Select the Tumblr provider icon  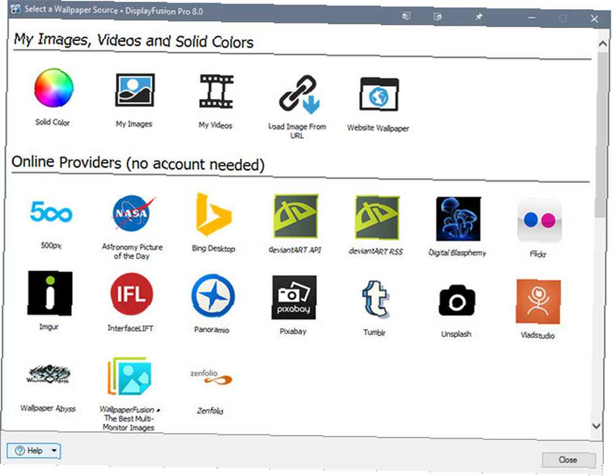(376, 299)
